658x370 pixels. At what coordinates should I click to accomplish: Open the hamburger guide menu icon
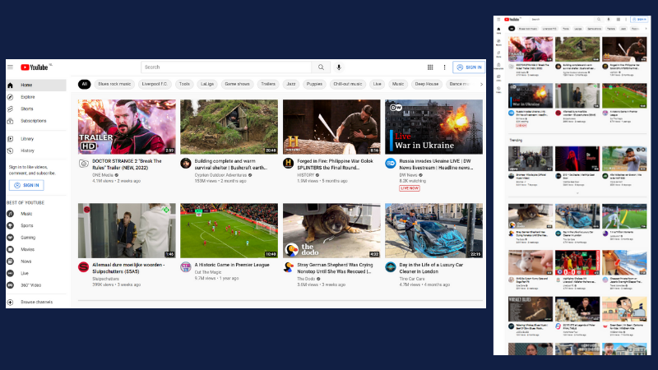point(11,67)
